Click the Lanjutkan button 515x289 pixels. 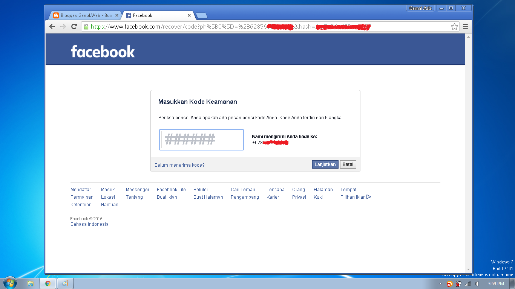325,164
